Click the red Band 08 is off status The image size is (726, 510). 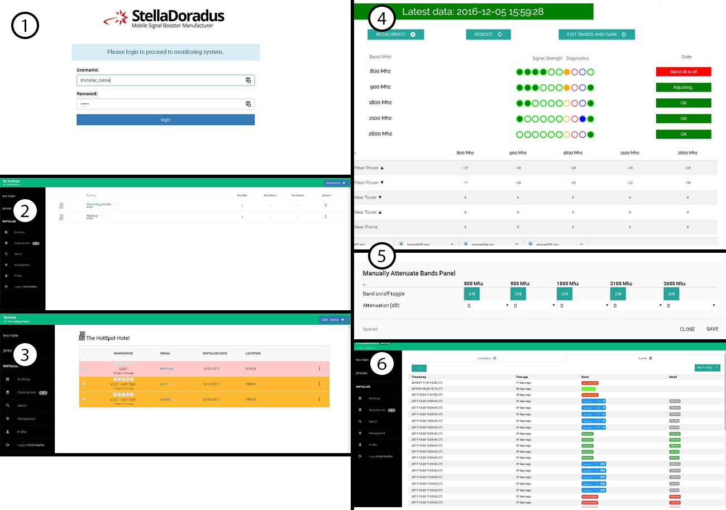(x=684, y=71)
